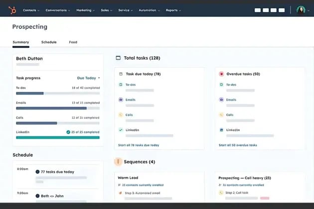Click the Beth Dutton name heading
Image resolution: width=314 pixels, height=209 pixels.
[x=29, y=59]
